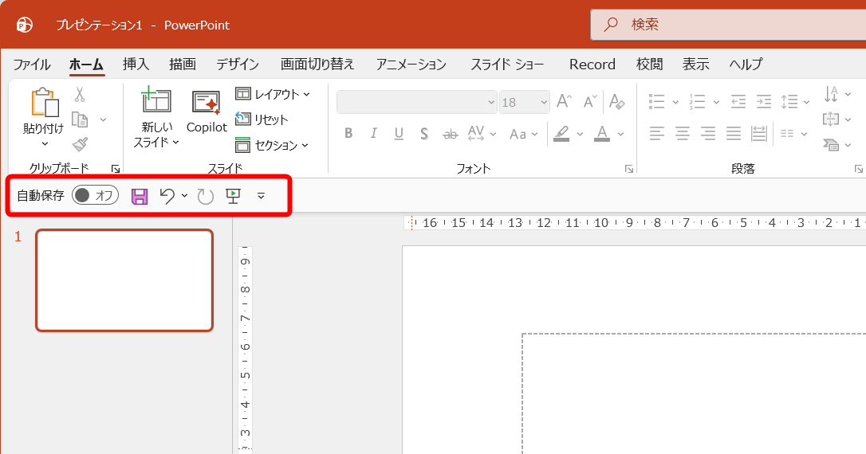Switch to the Insert (挿入) tab
The image size is (866, 454).
click(136, 64)
